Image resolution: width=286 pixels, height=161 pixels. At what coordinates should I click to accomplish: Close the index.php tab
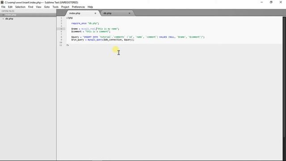(95, 13)
